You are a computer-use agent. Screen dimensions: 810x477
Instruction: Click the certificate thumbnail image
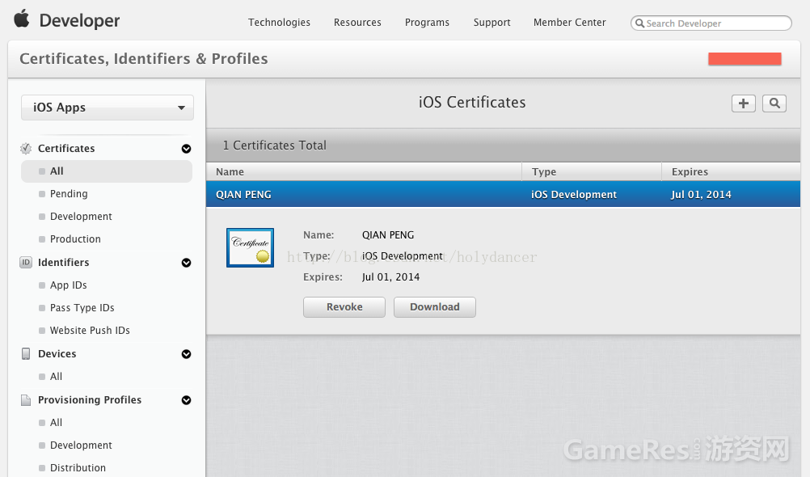click(x=250, y=247)
